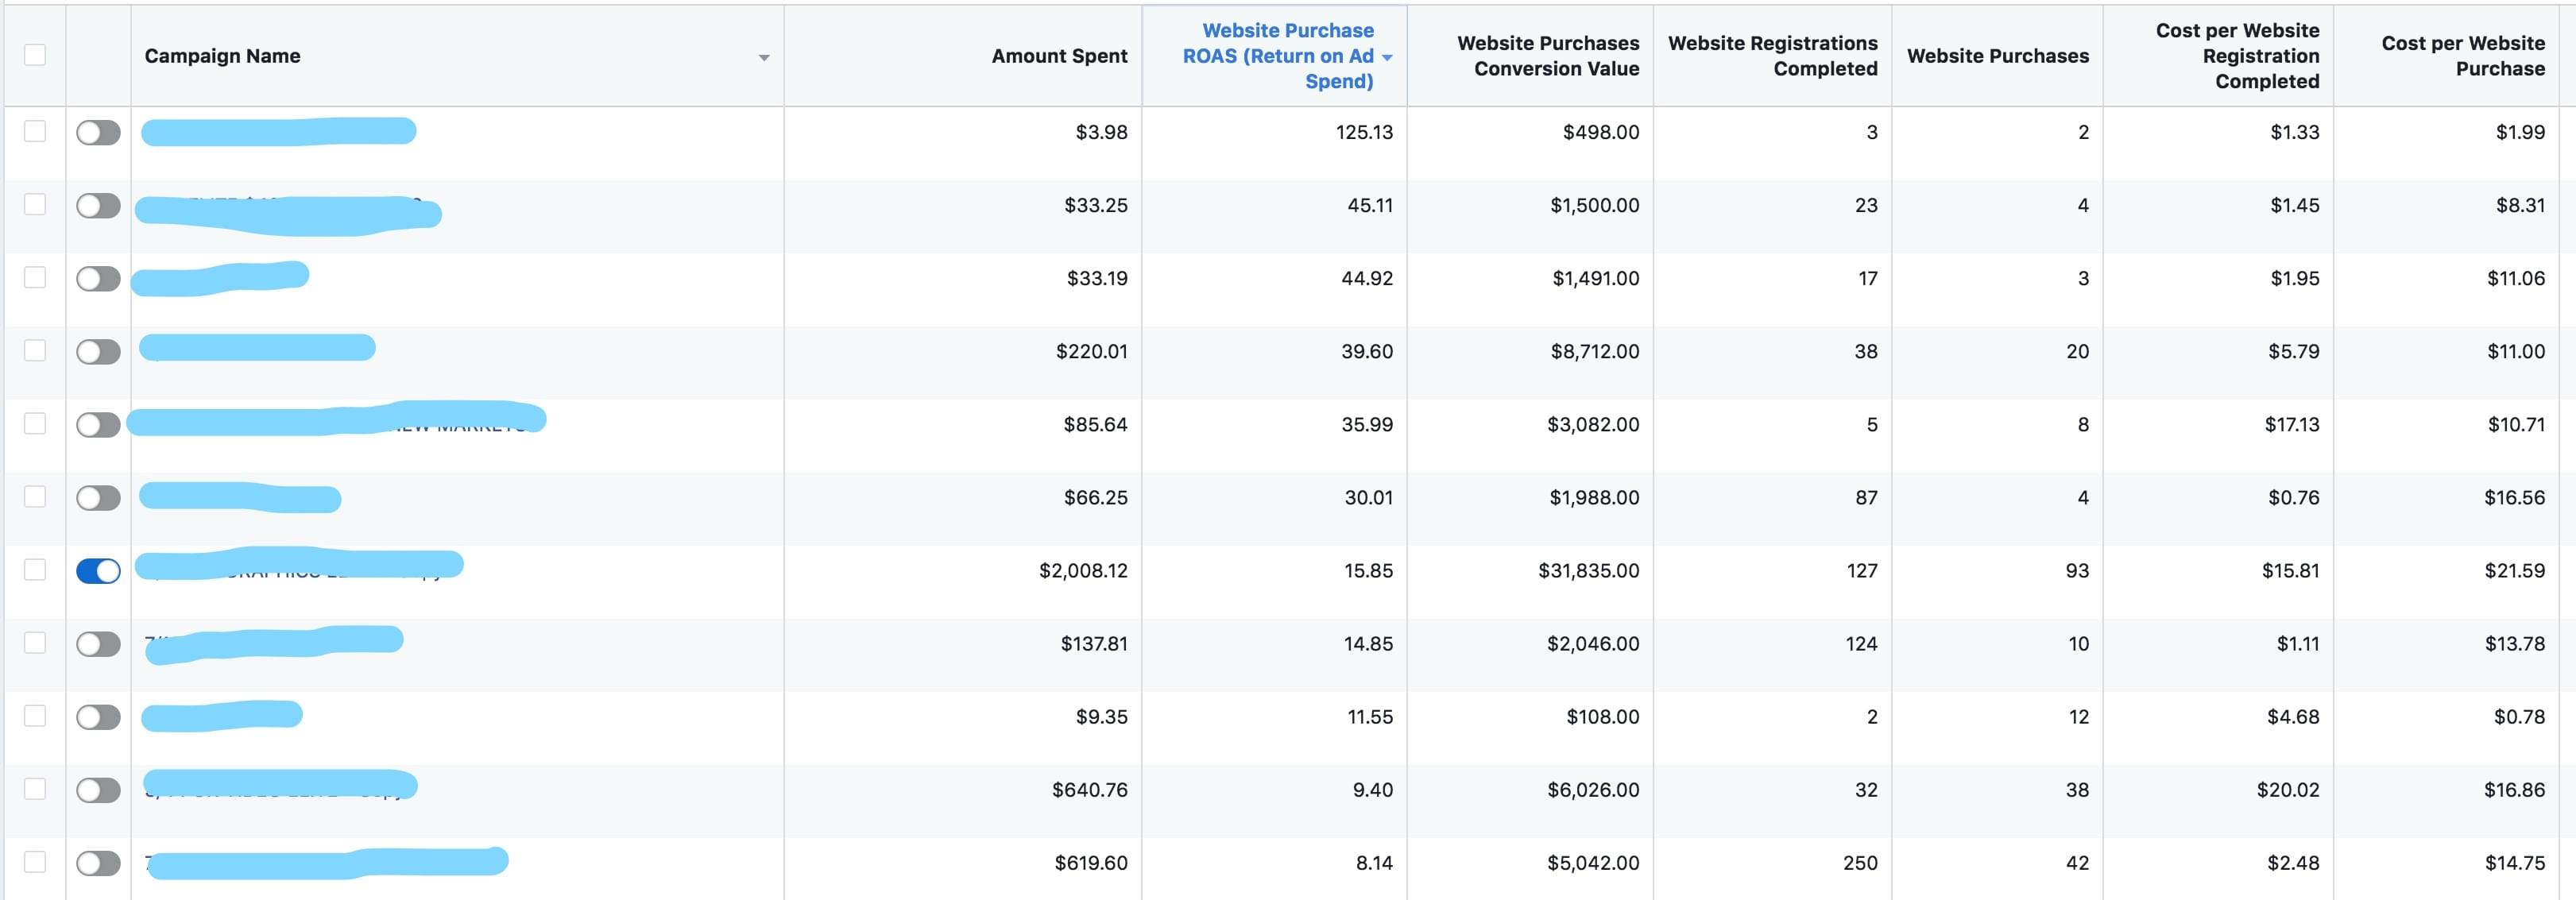Tick the select-all checkbox in the header

35,55
